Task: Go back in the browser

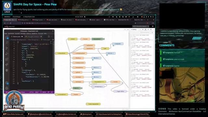Action: pos(5,23)
